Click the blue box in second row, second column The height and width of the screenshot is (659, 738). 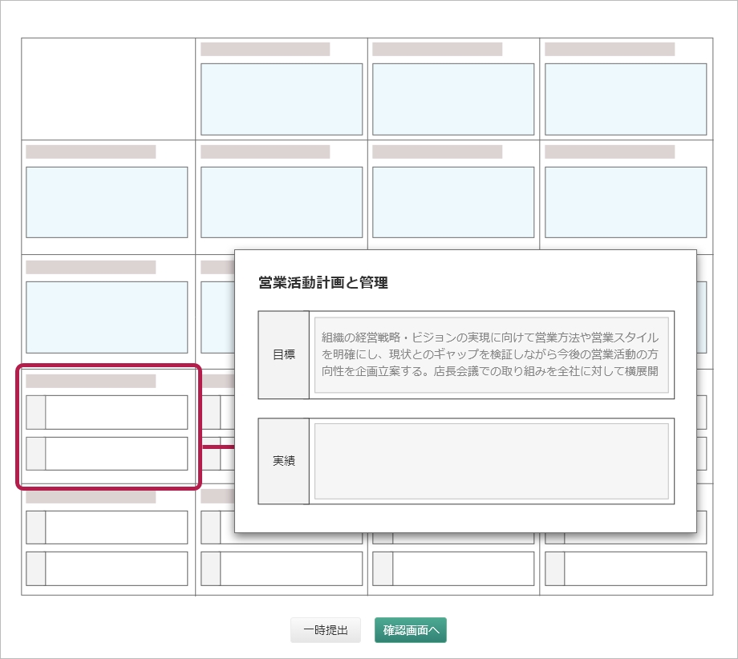coord(282,202)
